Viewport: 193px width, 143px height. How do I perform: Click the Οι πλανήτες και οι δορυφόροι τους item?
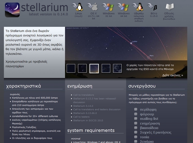tap(32, 138)
